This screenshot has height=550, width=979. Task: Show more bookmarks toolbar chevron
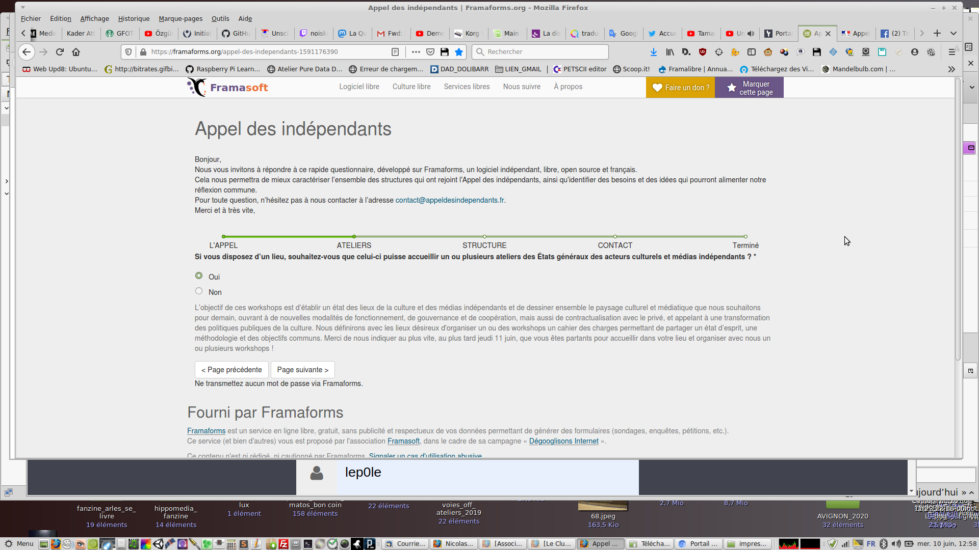pyautogui.click(x=951, y=69)
